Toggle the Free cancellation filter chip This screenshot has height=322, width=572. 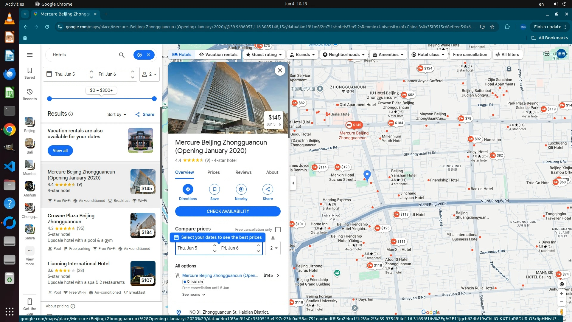point(470,55)
